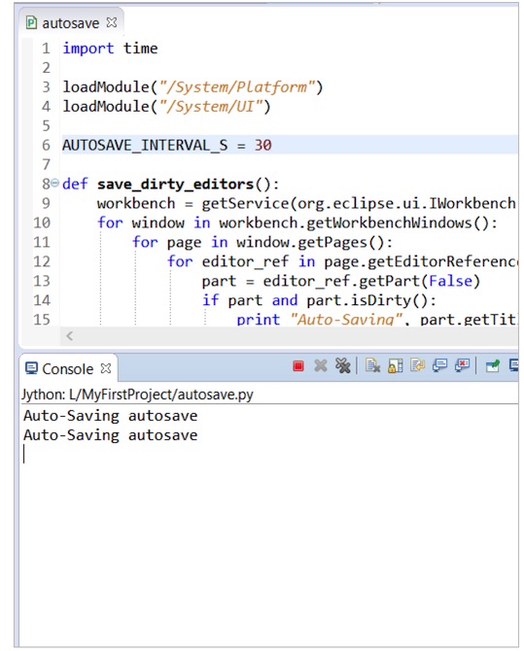
Task: Click Jython: L/MyFirstProject/autosave.py console title
Action: tap(137, 394)
